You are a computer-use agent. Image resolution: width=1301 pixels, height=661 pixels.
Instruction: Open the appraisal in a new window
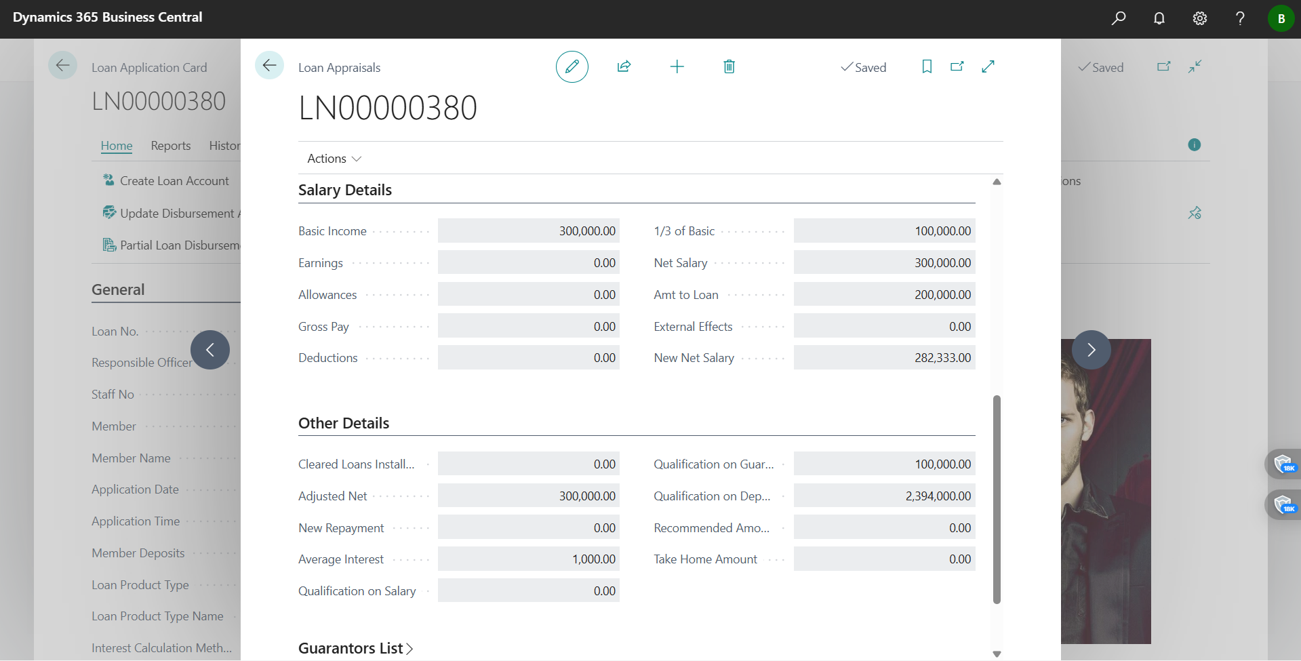click(957, 66)
